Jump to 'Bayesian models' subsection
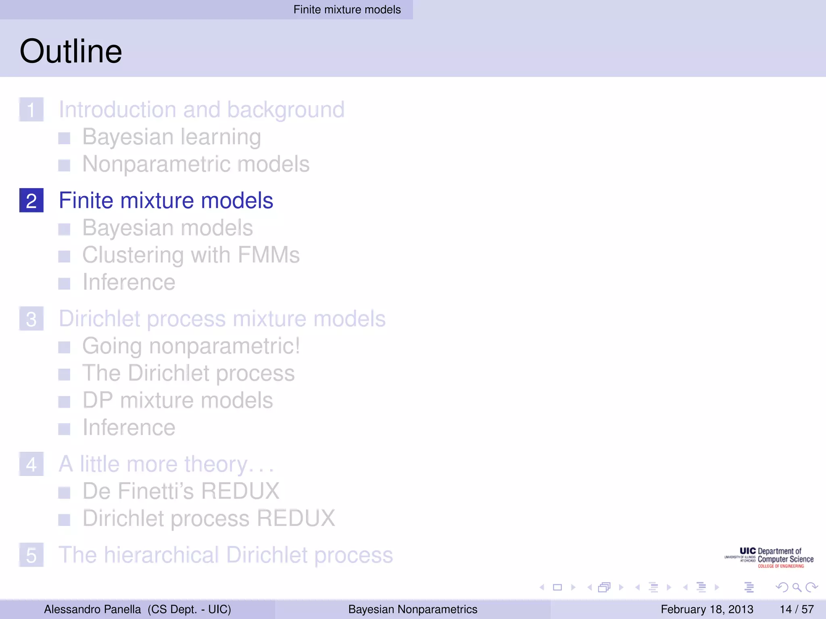Image resolution: width=826 pixels, height=619 pixels. tap(168, 228)
